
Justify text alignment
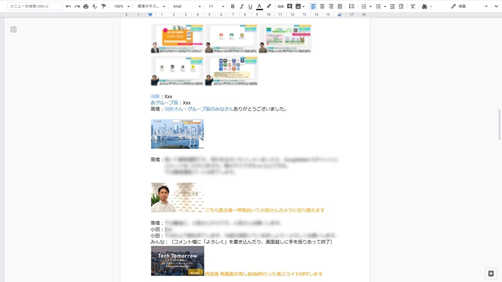(x=340, y=6)
